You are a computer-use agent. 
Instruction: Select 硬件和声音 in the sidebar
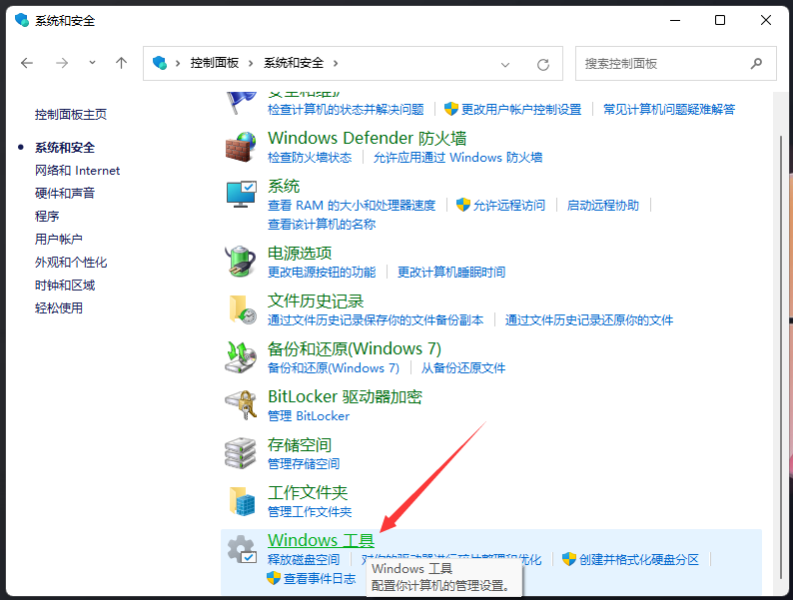click(x=65, y=194)
